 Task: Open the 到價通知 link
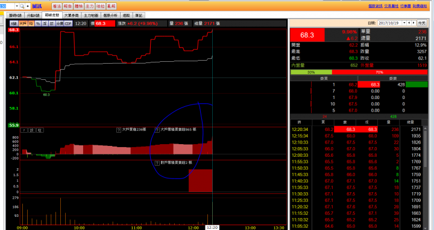pyautogui.click(x=420, y=6)
